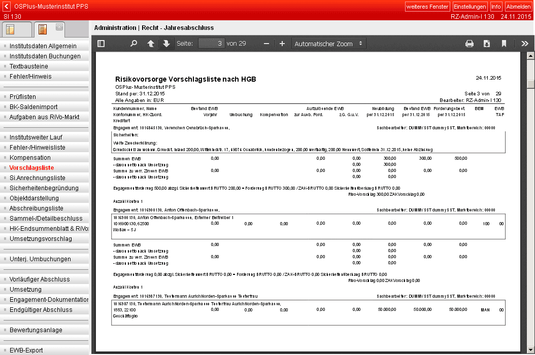Click the PDF vertical scrollbar thumb
Viewport: 535px width, 355px height.
coord(530,84)
